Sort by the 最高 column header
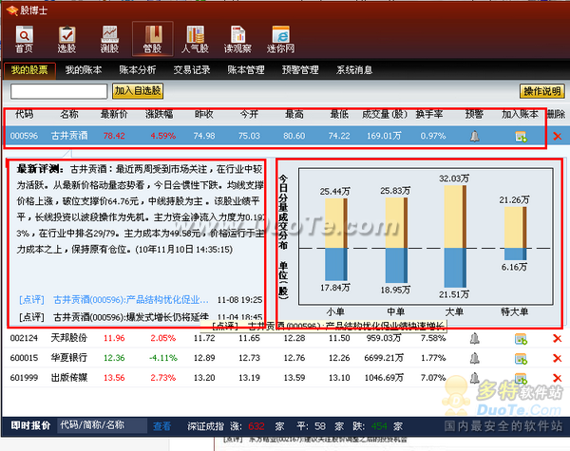 (294, 115)
